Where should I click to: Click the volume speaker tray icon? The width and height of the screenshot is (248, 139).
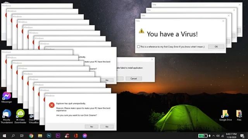click(218, 136)
